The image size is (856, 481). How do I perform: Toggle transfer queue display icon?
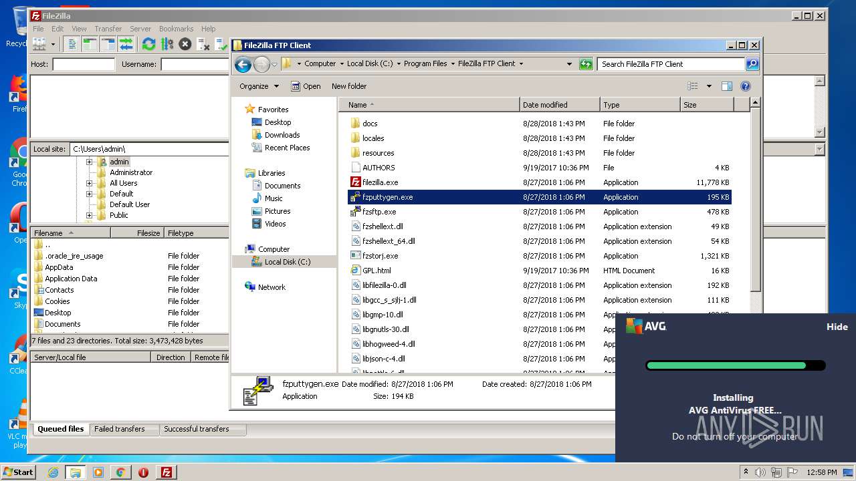pyautogui.click(x=126, y=44)
